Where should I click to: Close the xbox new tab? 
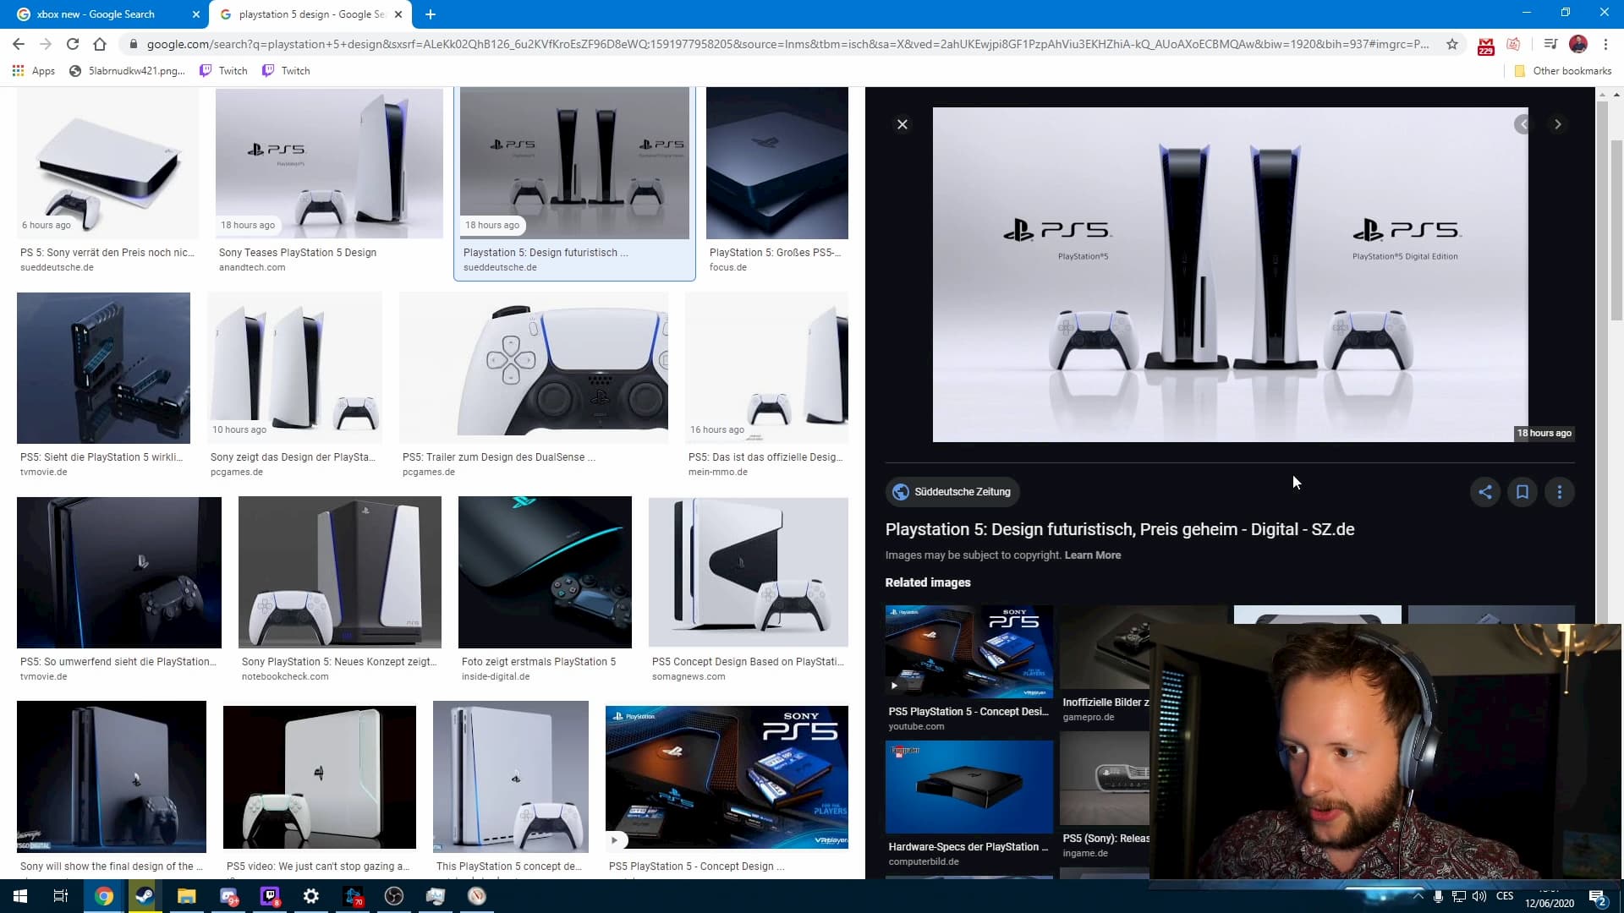196,14
